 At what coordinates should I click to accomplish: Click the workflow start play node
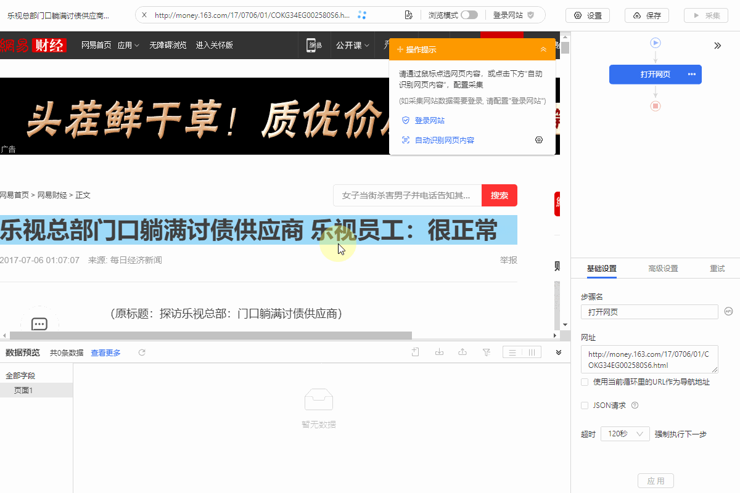tap(656, 43)
